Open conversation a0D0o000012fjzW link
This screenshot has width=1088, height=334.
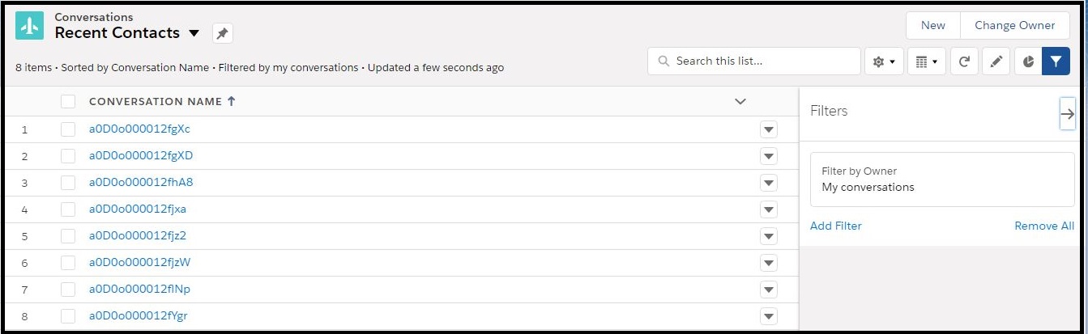pos(139,262)
